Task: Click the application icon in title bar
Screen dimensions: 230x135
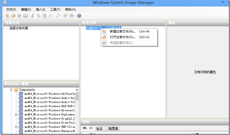Action: coord(5,2)
